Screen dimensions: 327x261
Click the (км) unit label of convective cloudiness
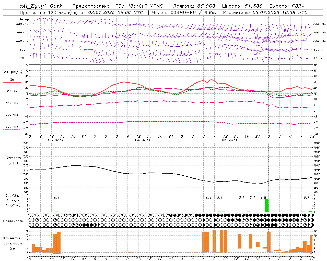point(13,248)
